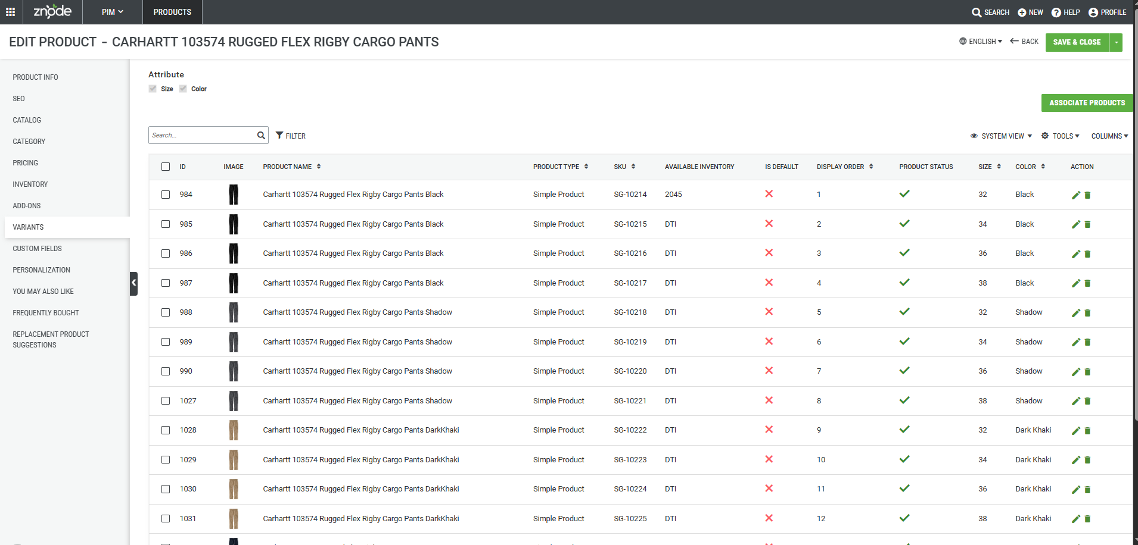Click the Znode logo
The width and height of the screenshot is (1138, 545).
click(x=52, y=11)
